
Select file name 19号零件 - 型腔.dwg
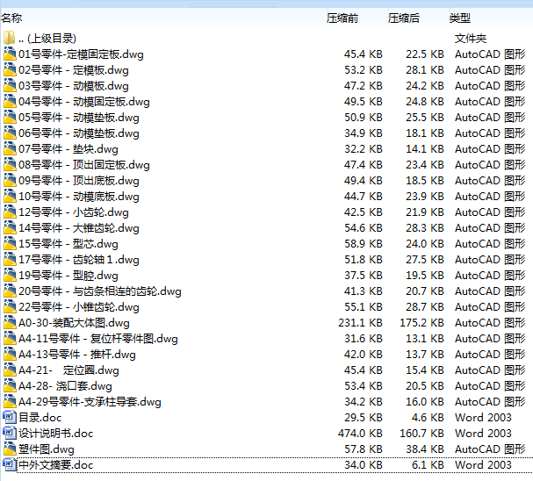[68, 276]
